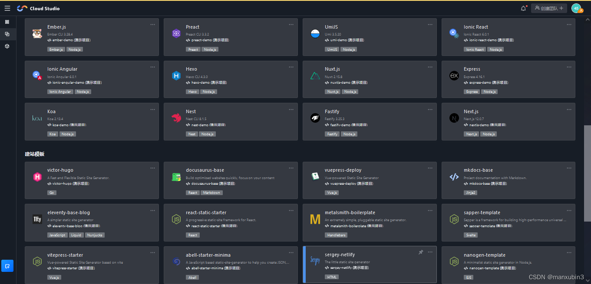Click the metalsmith yellow M icon
Viewport: 591px width, 284px height.
315,219
